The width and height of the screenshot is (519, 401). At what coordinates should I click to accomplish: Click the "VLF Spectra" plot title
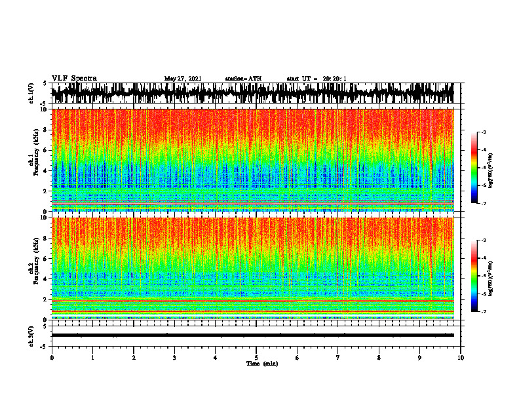(x=74, y=79)
